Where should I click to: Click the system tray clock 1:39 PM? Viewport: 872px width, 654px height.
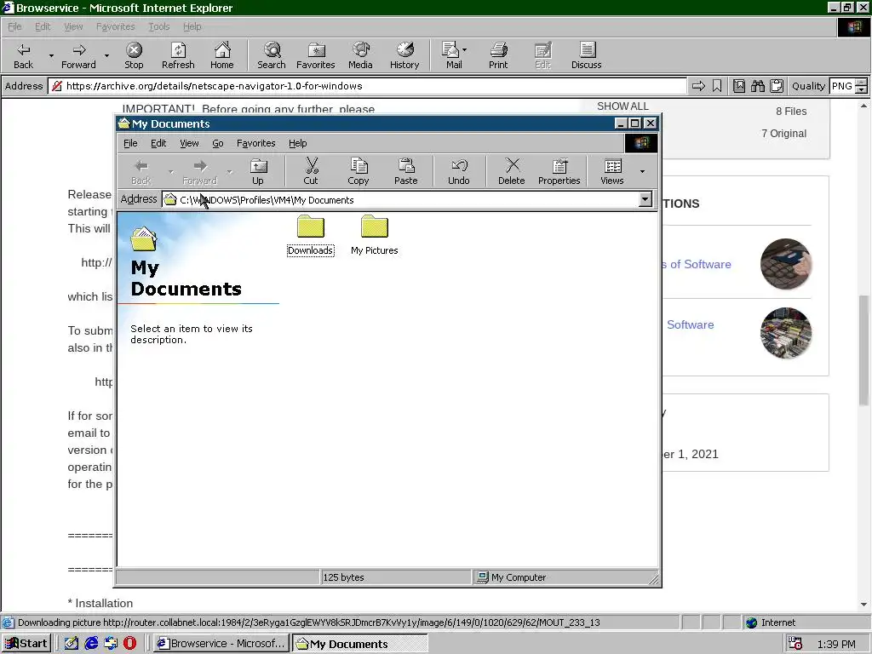tap(836, 644)
